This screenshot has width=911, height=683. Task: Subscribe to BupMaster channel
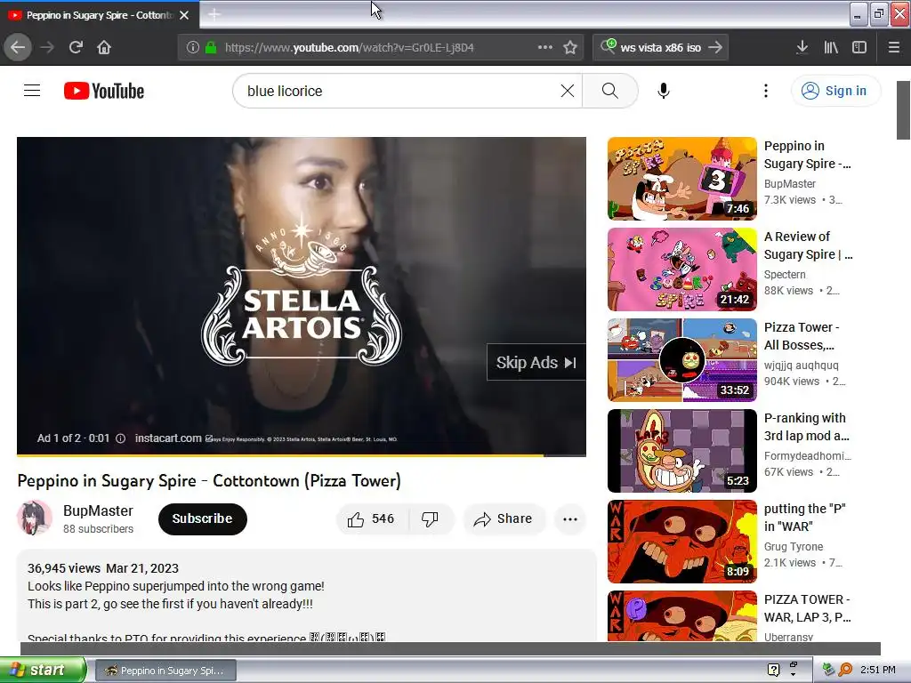[x=202, y=518]
